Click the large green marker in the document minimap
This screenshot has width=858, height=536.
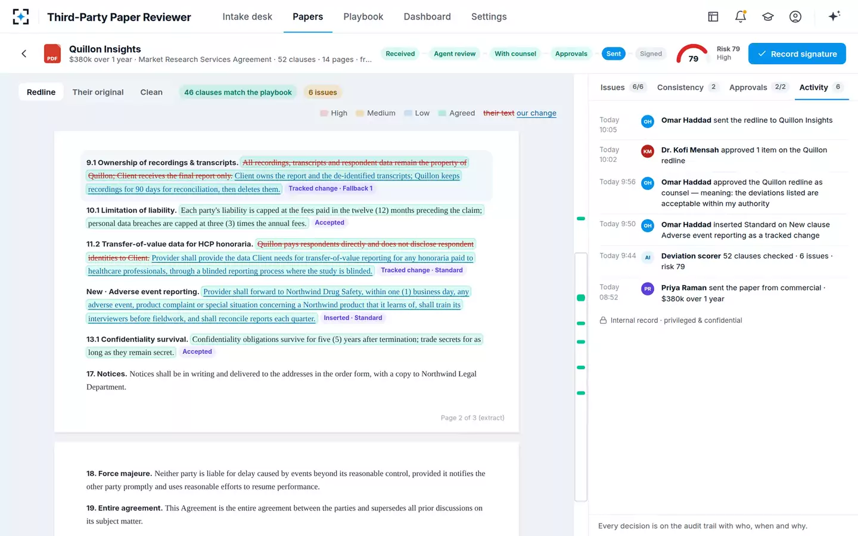tap(581, 298)
